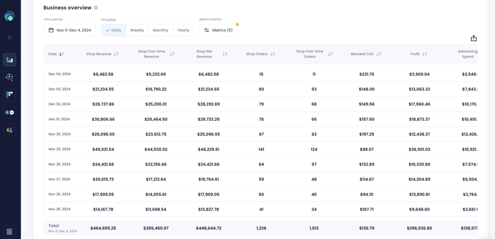The width and height of the screenshot is (495, 239).
Task: Sort by Shop Revenue column arrows
Action: point(116,54)
